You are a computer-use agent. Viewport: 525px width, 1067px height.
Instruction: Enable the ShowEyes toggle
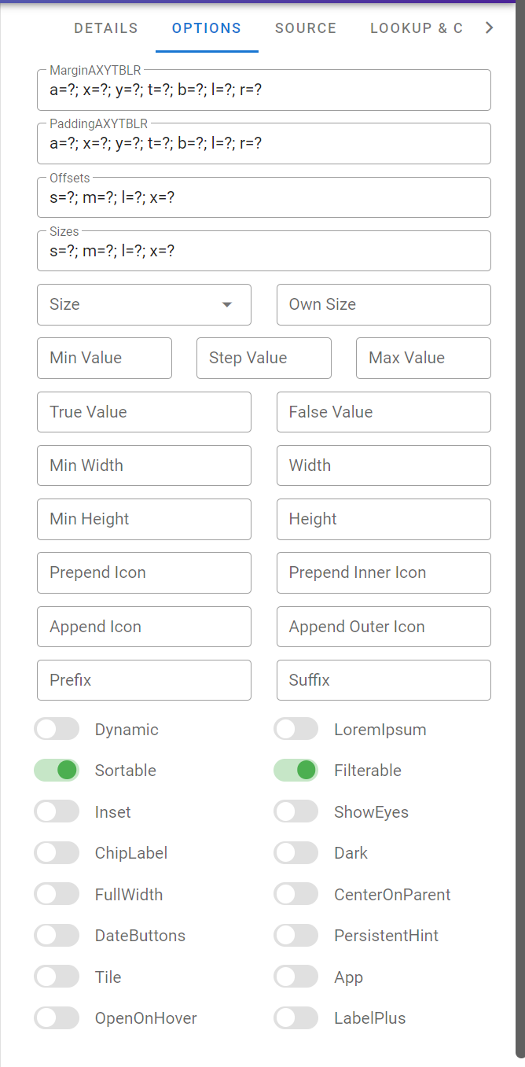tap(296, 812)
